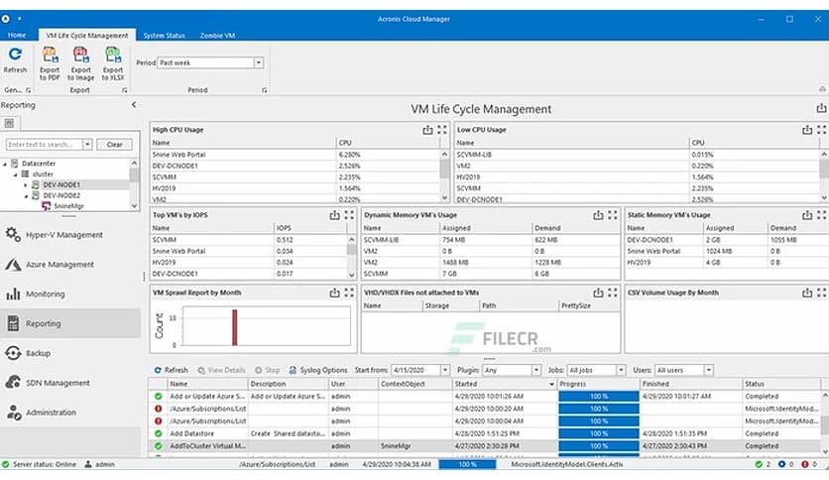
Task: Export report to XLSX
Action: [113, 63]
